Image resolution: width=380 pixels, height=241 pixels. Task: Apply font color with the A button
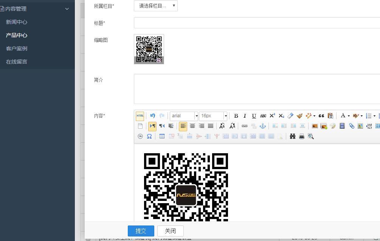[x=343, y=116]
